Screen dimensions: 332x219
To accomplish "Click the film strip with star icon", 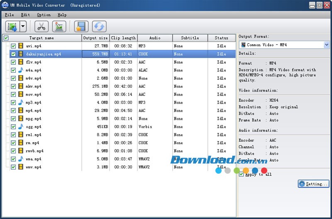I will 81,27.
